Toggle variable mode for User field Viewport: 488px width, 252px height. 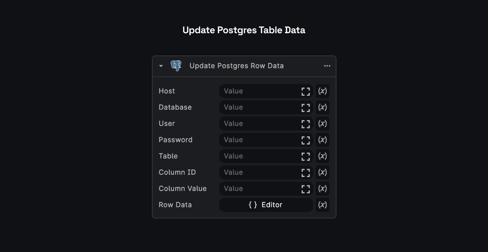click(x=322, y=124)
